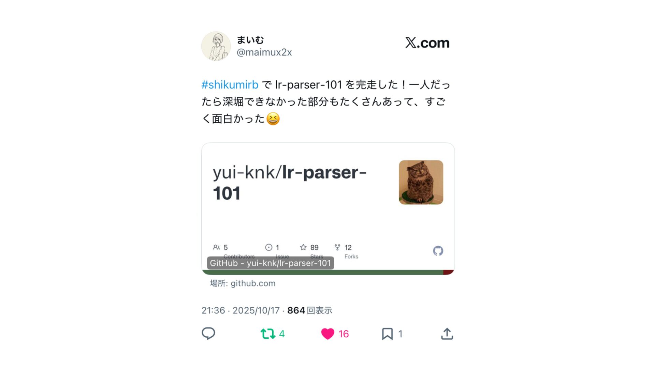Open the @maimux2x handle link
Image resolution: width=655 pixels, height=368 pixels.
(264, 52)
